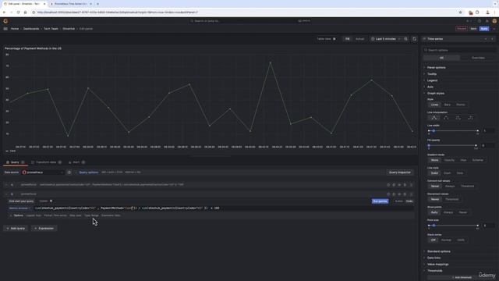
Task: Go back with the browser back arrow
Action: coord(4,12)
